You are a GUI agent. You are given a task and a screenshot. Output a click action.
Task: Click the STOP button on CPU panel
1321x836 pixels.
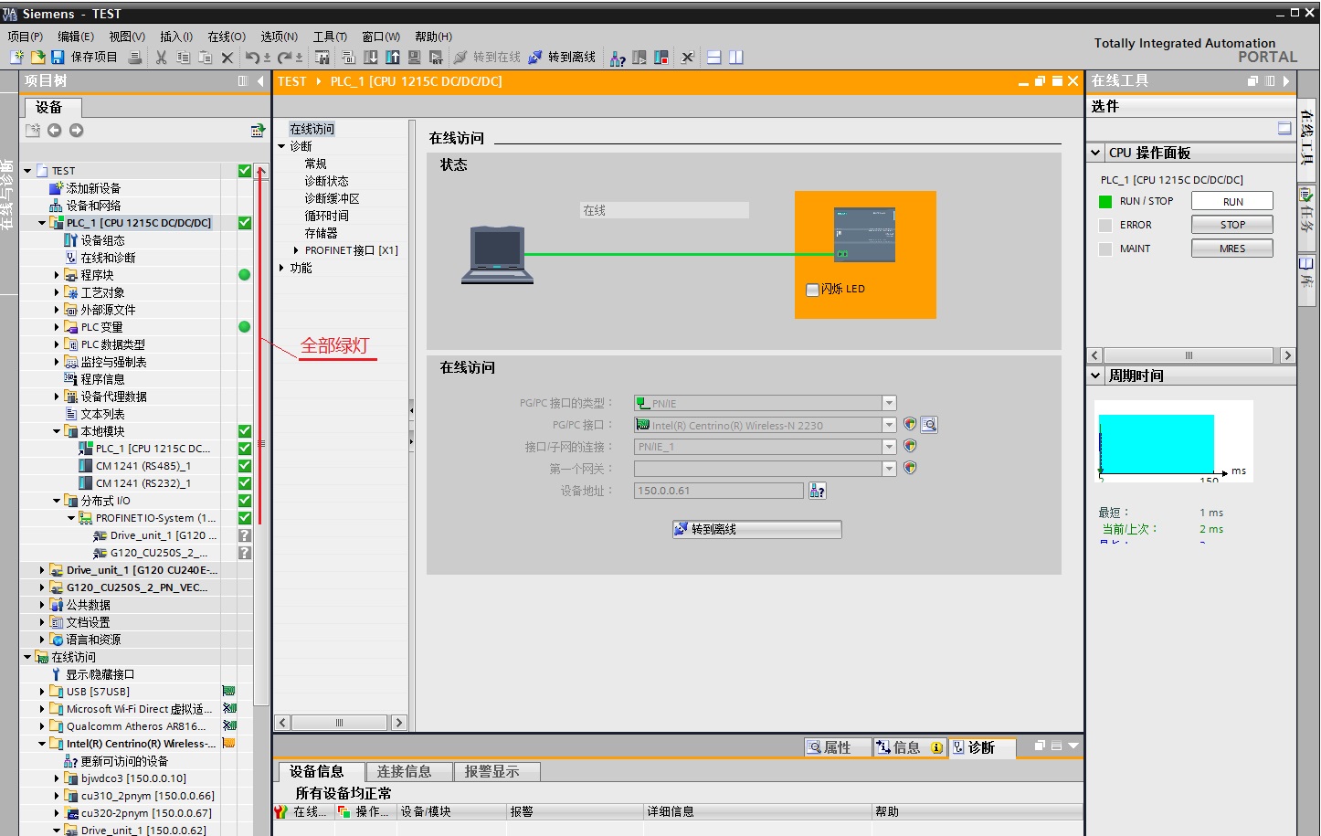(1232, 225)
